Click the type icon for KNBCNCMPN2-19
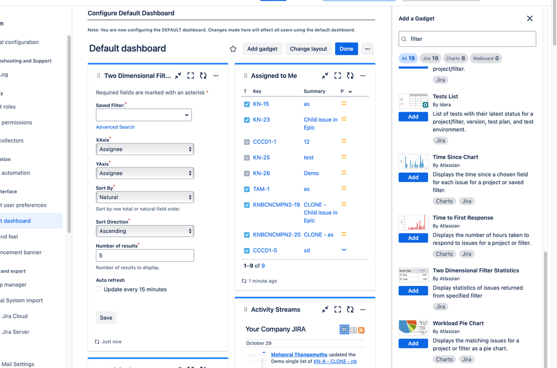Screen dimensions: 557x368 pos(247,205)
